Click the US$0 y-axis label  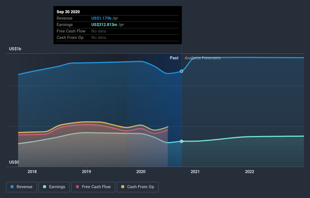[14, 162]
